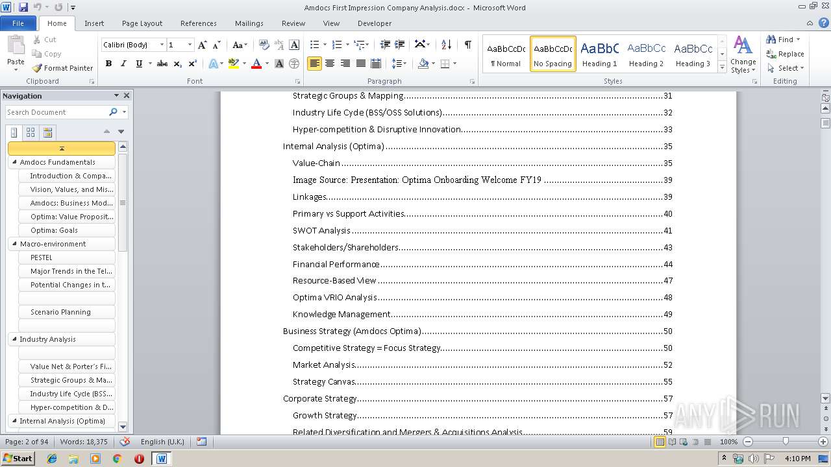Browse pages tab in Navigation pane
The image size is (831, 467).
point(31,132)
